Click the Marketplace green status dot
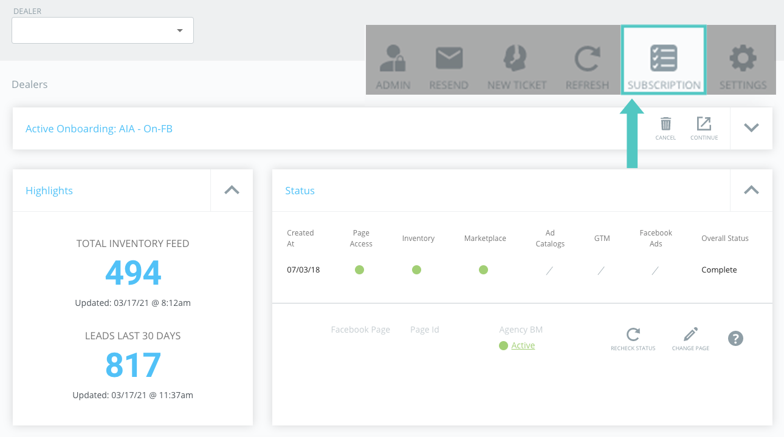The width and height of the screenshot is (784, 437). click(483, 269)
